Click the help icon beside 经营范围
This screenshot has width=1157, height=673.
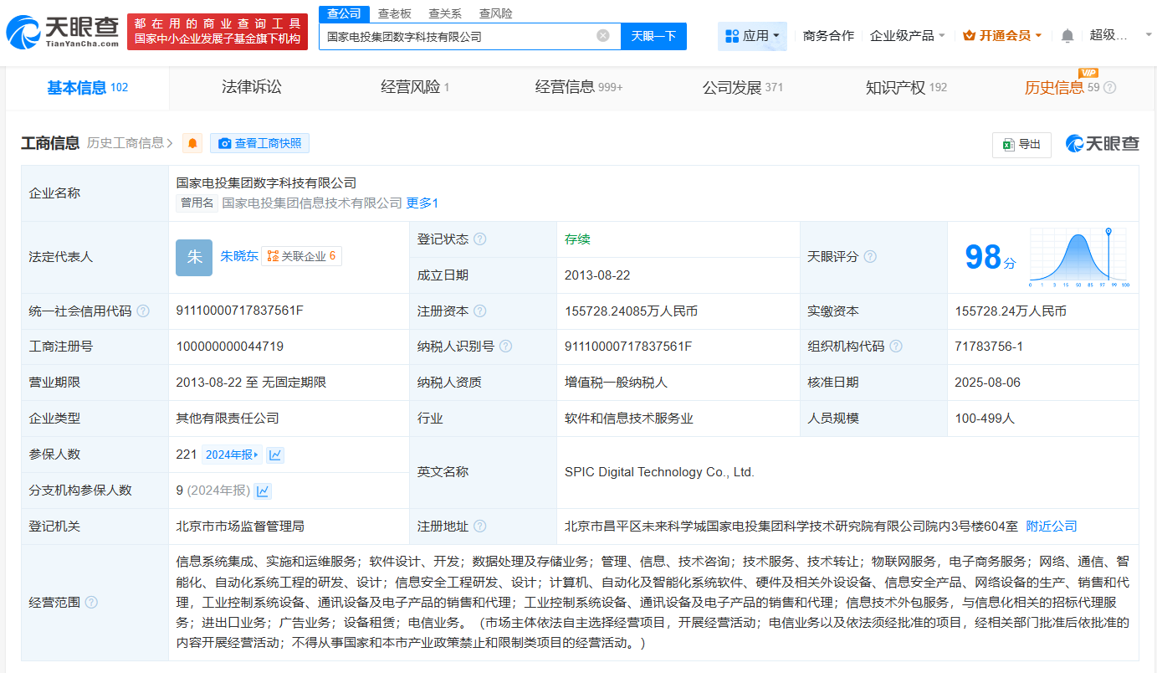(x=90, y=602)
